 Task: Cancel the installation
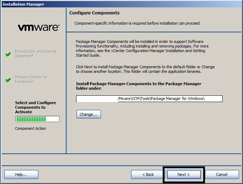pyautogui.click(x=222, y=175)
